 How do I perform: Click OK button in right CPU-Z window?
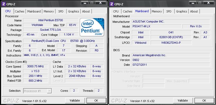[204, 100]
